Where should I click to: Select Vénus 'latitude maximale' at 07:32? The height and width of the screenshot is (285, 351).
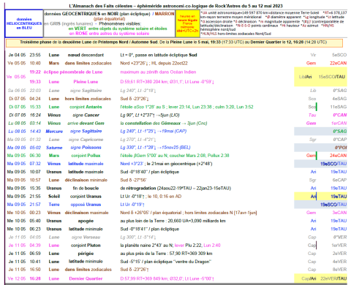coord(86,164)
